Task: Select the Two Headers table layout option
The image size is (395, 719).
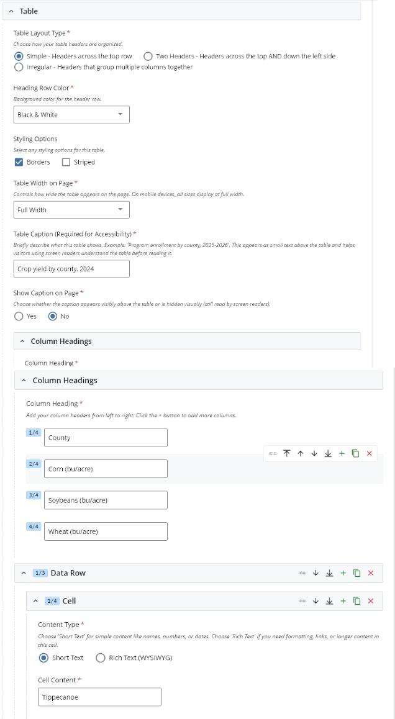Action: pyautogui.click(x=148, y=56)
